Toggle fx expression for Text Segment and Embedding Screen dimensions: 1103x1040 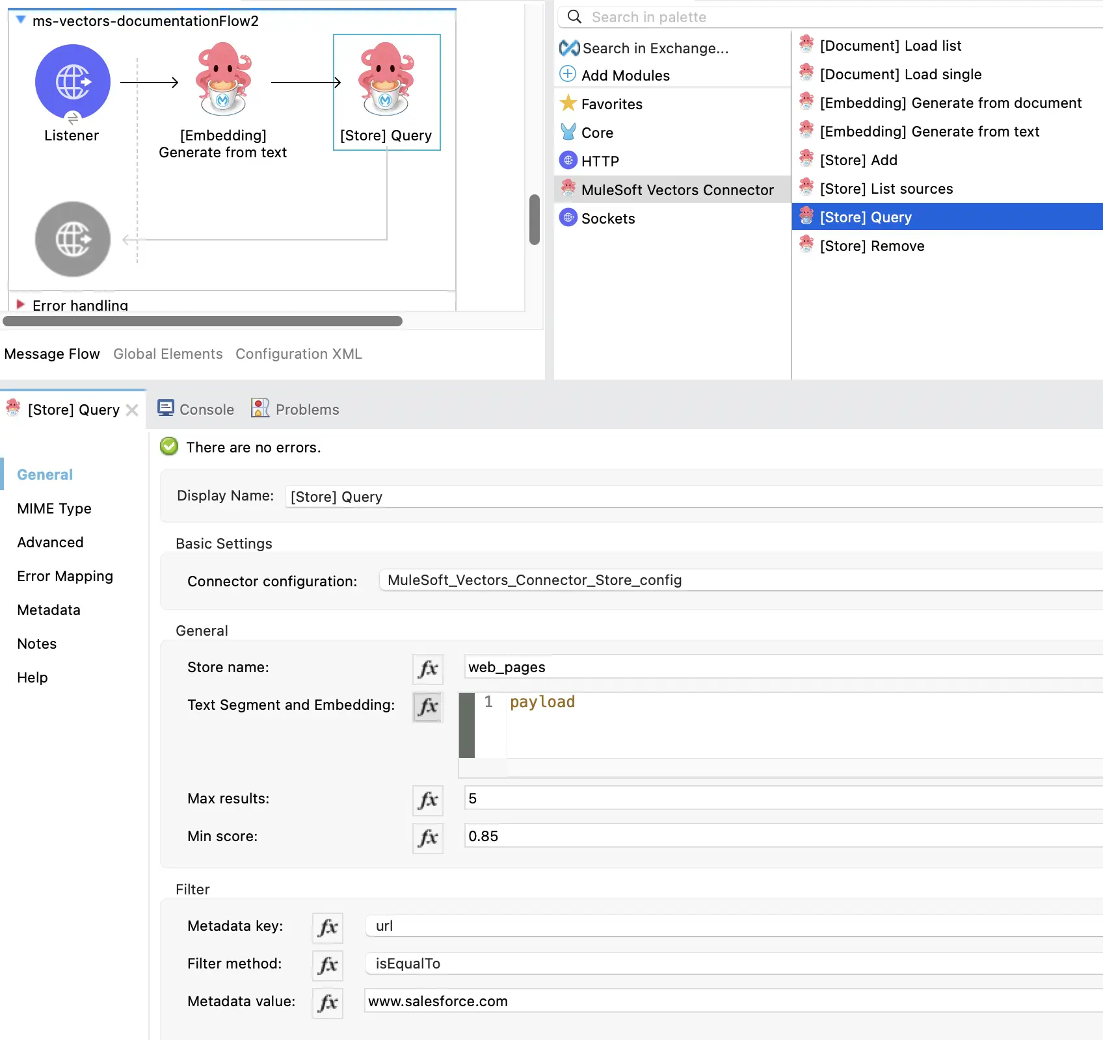coord(428,707)
